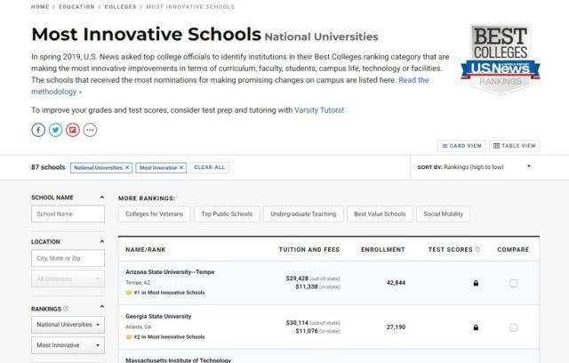Share page via Twitter icon
569x363 pixels.
55,130
